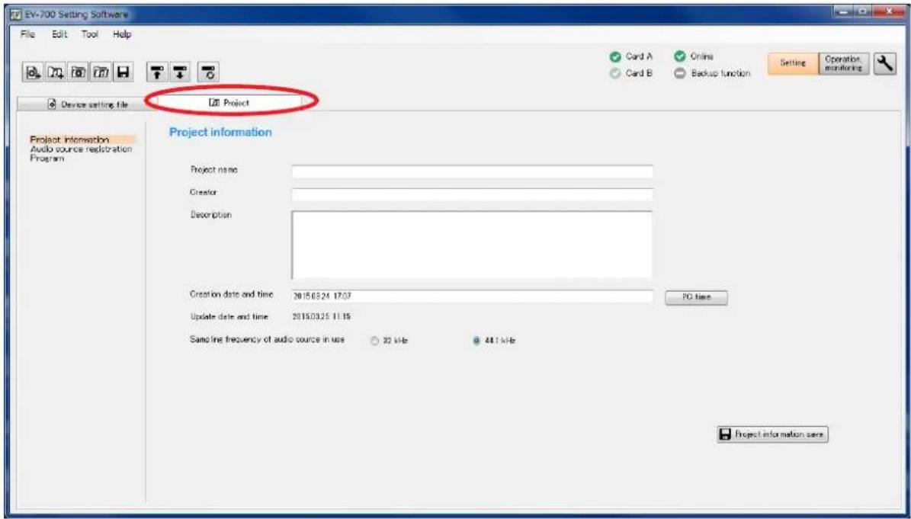Click inside the Description text area
Image resolution: width=911 pixels, height=519 pixels.
click(x=472, y=245)
